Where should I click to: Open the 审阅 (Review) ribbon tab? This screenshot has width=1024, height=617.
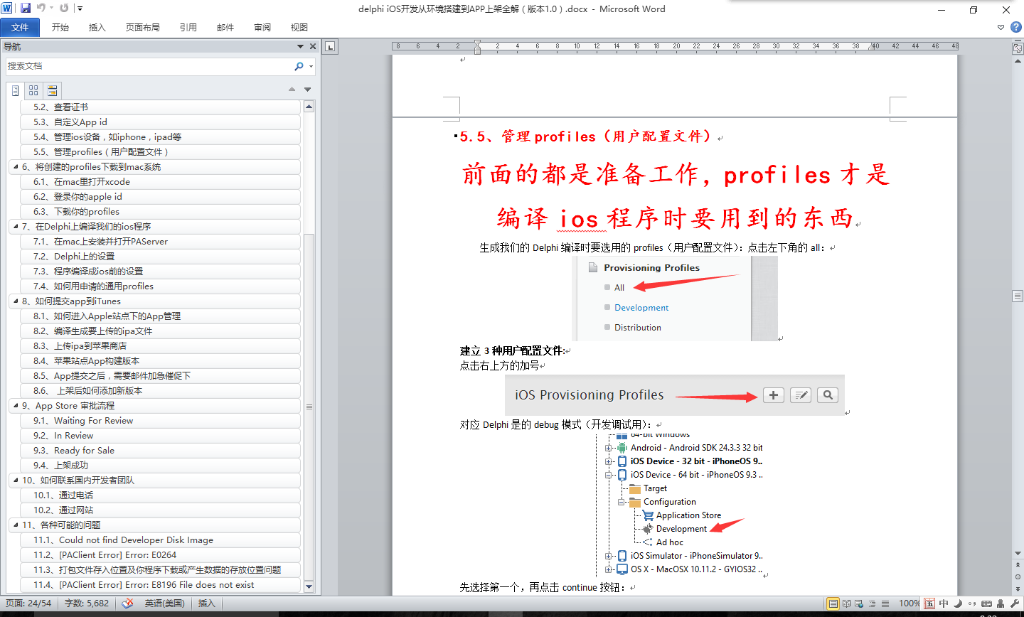click(262, 27)
